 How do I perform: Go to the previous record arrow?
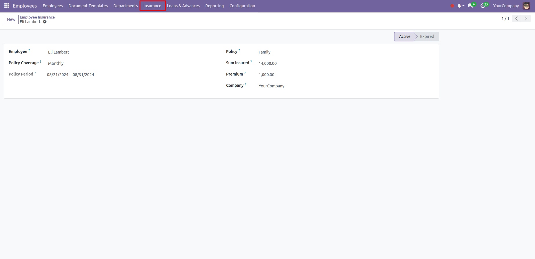516,19
